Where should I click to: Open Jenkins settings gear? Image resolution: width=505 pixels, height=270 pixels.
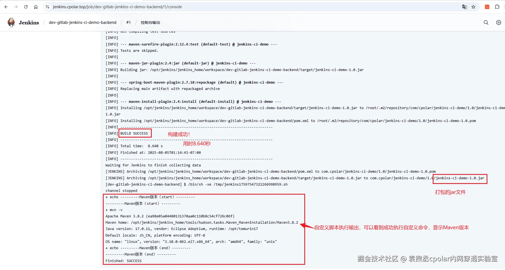pyautogui.click(x=498, y=22)
